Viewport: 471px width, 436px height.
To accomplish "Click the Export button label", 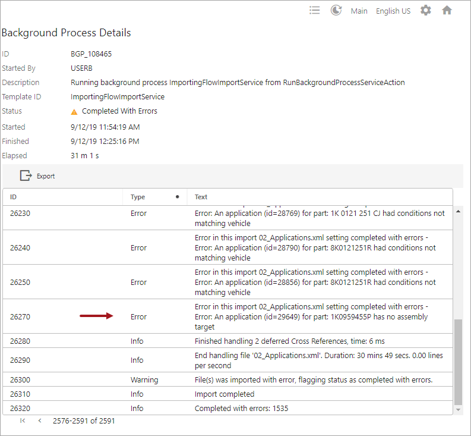I will 46,176.
